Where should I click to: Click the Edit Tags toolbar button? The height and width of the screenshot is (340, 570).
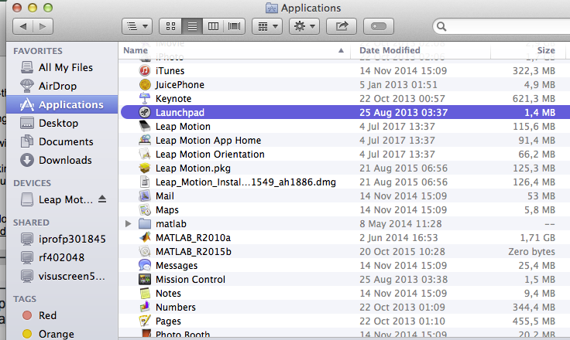379,26
